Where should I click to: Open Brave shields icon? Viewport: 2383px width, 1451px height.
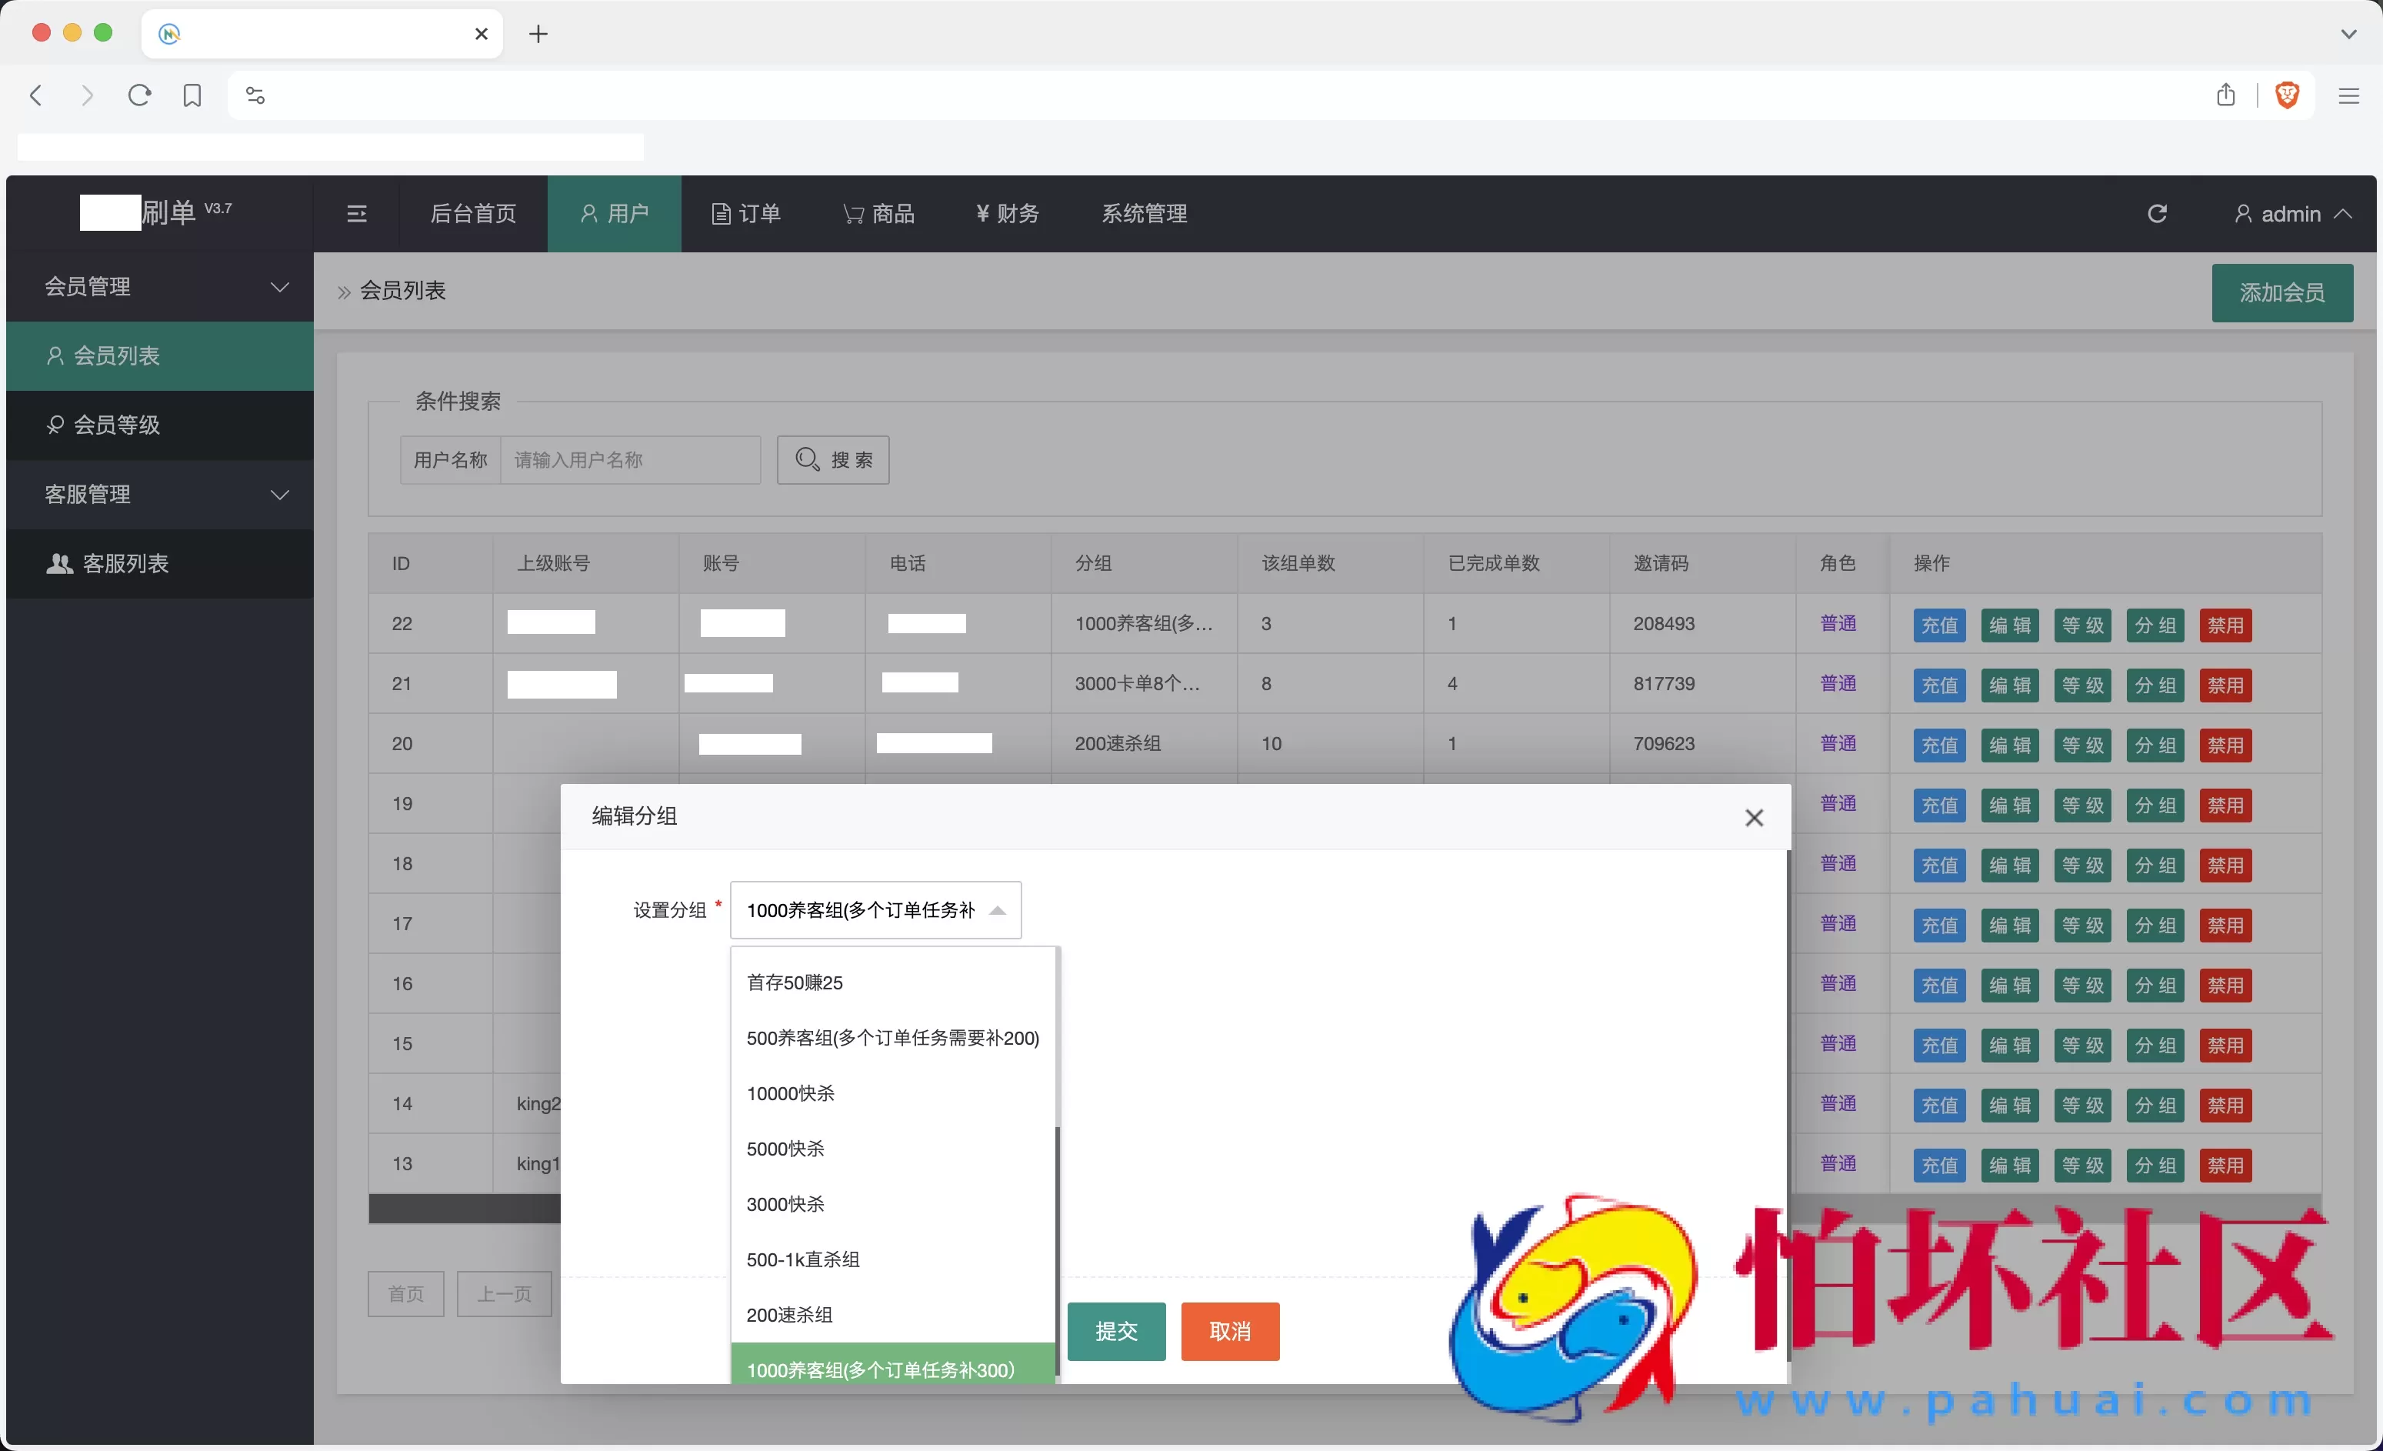pos(2288,95)
